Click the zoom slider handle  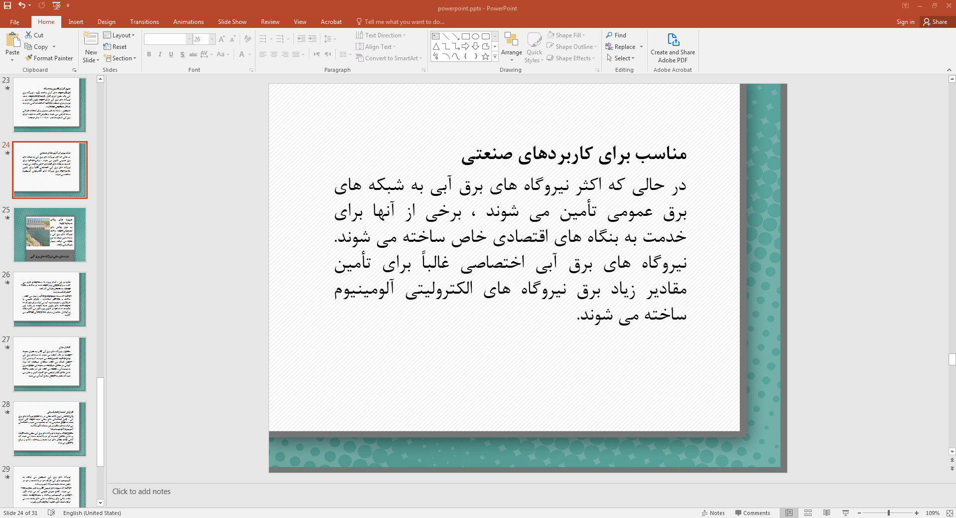(889, 513)
